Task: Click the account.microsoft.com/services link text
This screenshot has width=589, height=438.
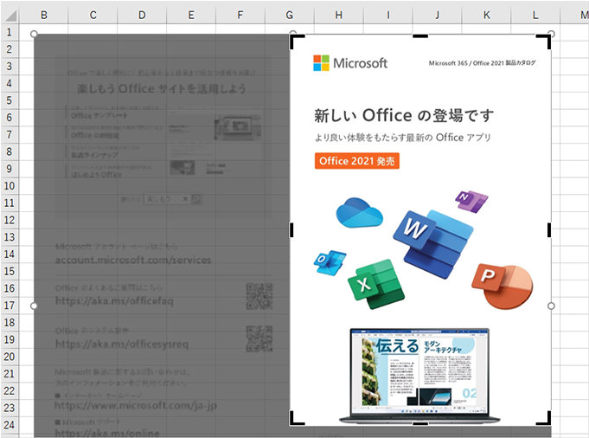Action: click(133, 260)
